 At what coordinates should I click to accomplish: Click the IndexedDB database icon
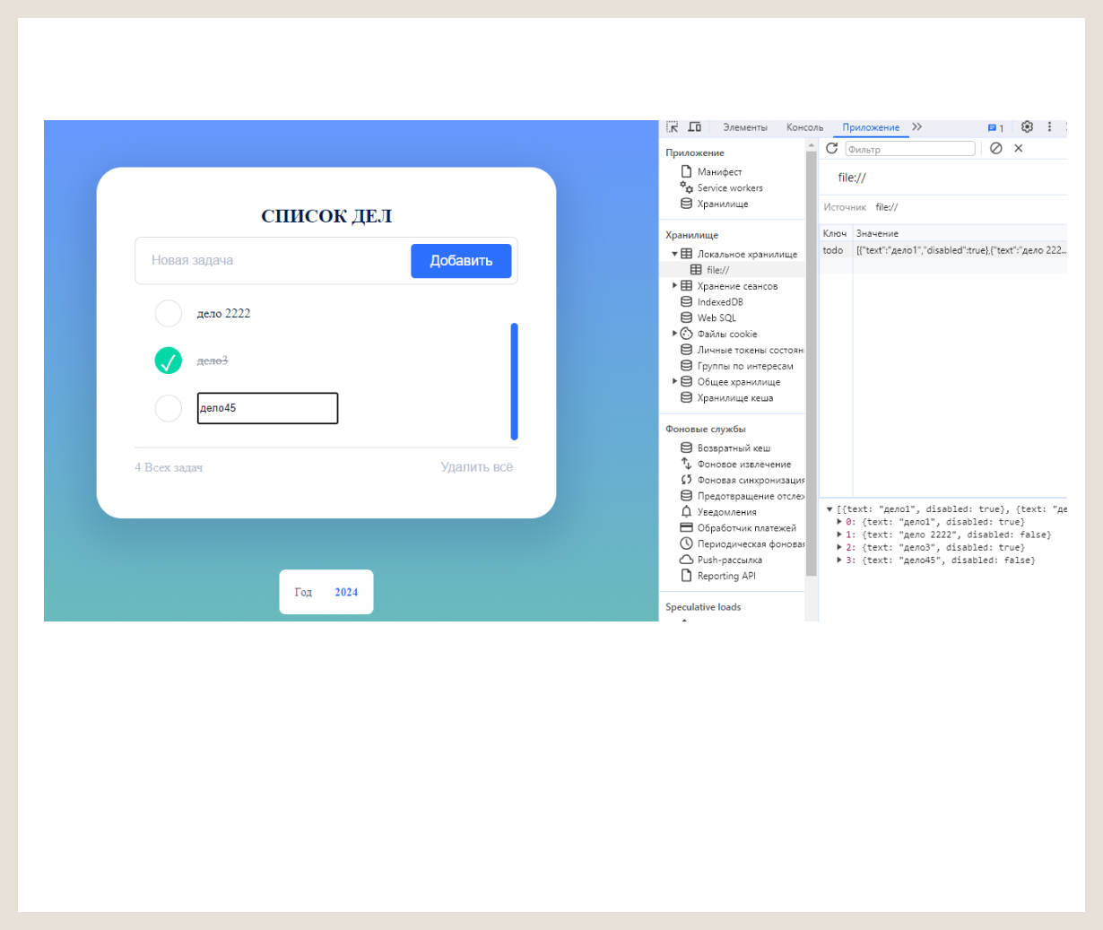click(686, 301)
